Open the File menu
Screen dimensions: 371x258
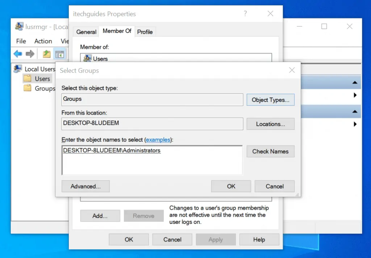point(21,41)
